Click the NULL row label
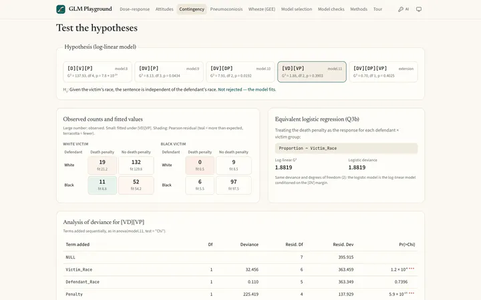 70,257
